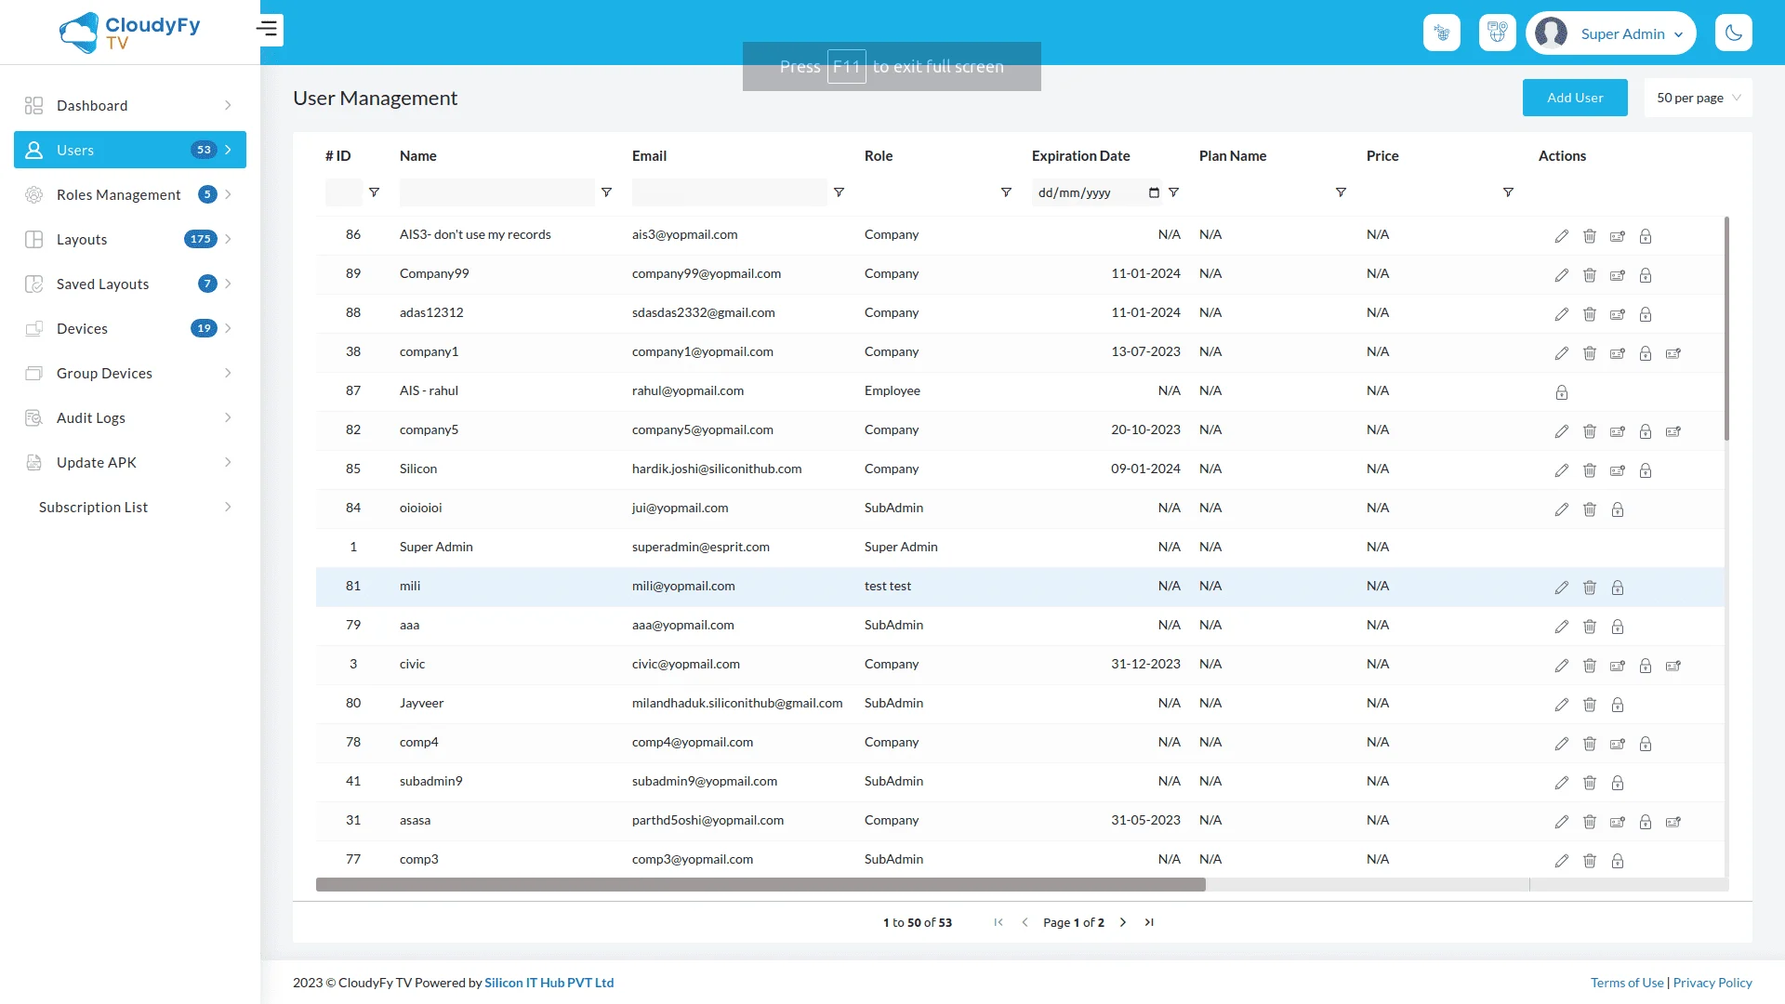The width and height of the screenshot is (1785, 1004).
Task: Open the Expiration Date calendar picker icon
Action: pyautogui.click(x=1154, y=192)
